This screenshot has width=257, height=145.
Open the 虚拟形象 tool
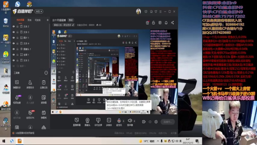pos(17,114)
